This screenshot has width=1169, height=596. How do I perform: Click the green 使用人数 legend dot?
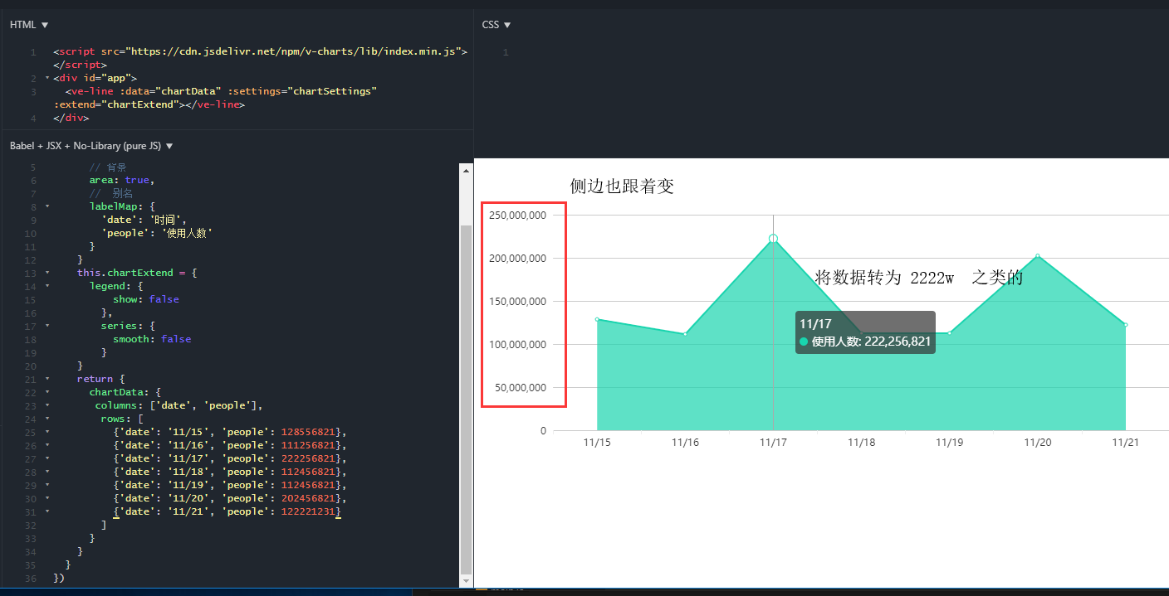tap(804, 339)
